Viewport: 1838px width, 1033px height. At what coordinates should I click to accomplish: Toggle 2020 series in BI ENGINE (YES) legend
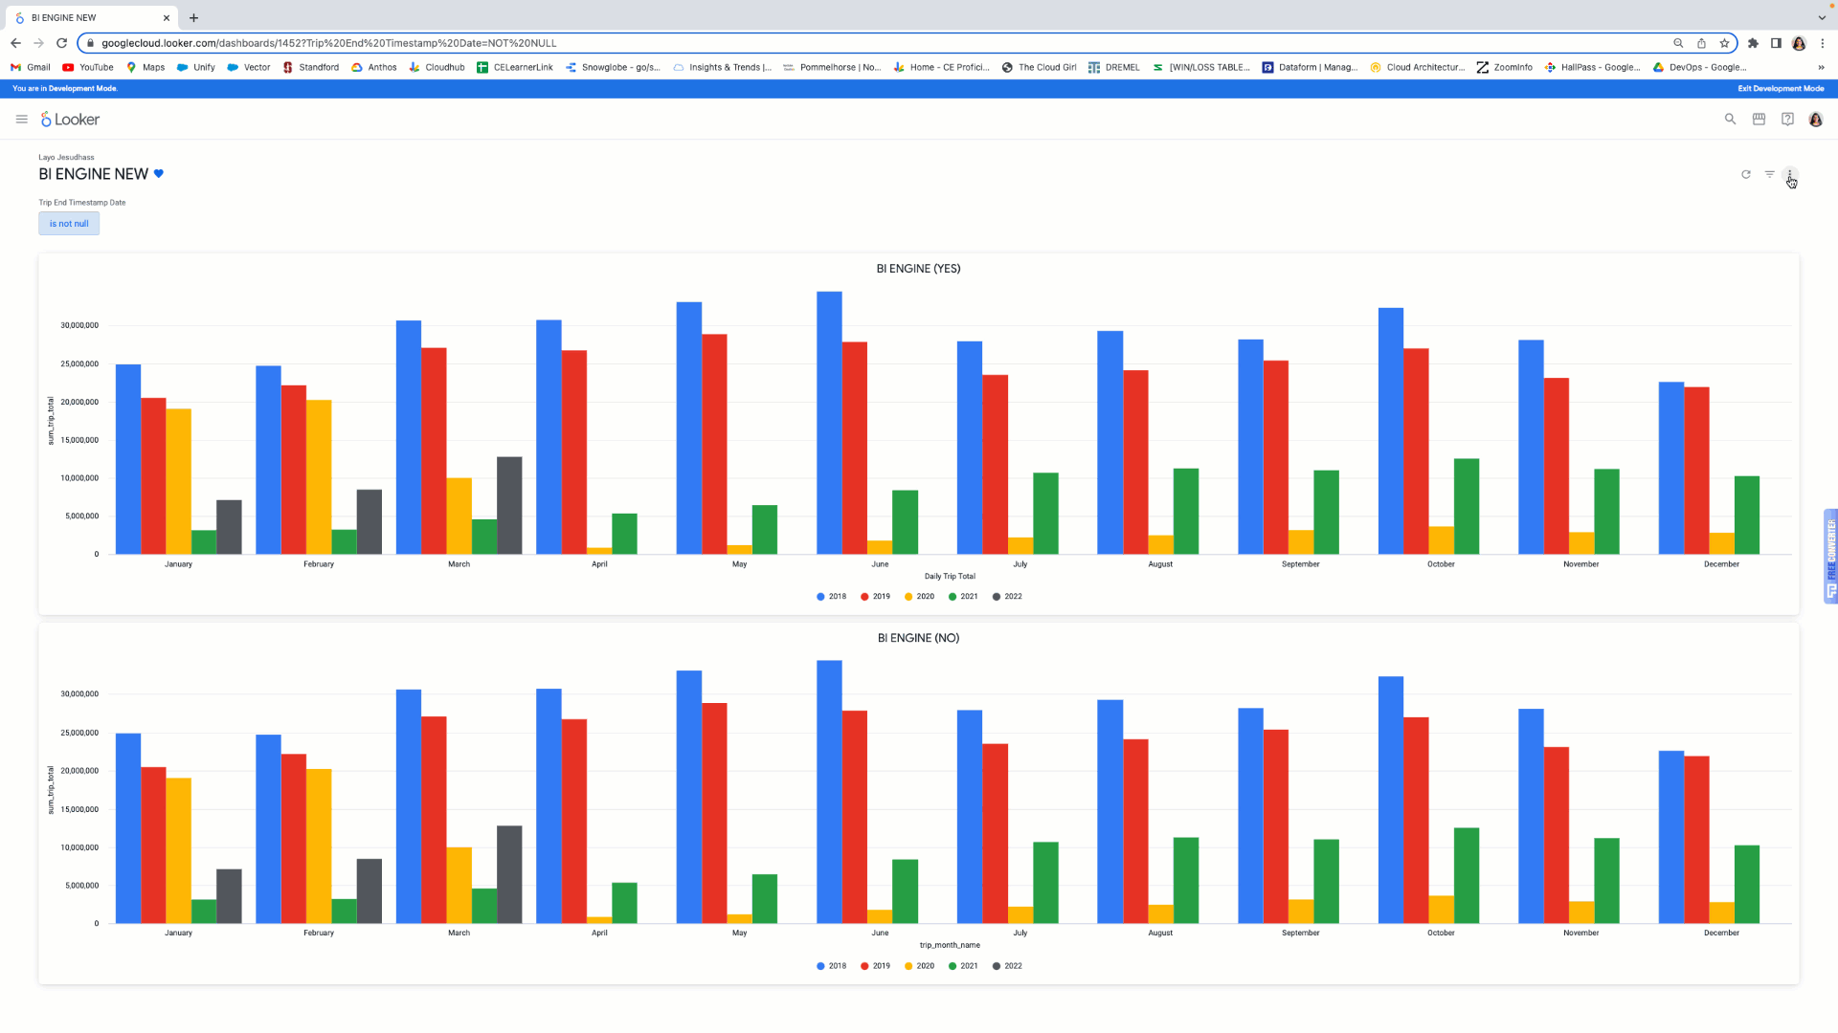coord(919,597)
